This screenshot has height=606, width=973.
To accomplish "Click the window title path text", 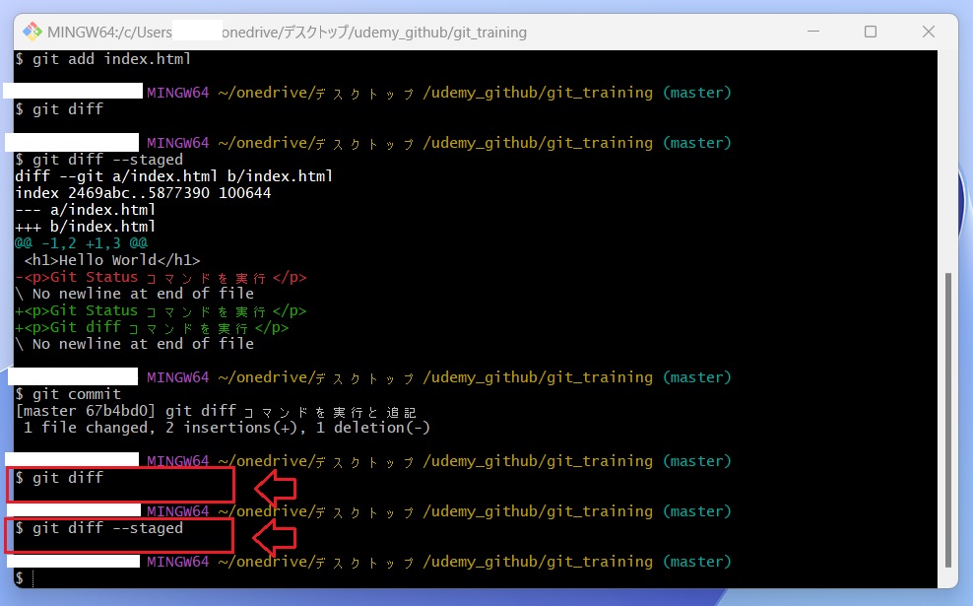I will pyautogui.click(x=286, y=33).
